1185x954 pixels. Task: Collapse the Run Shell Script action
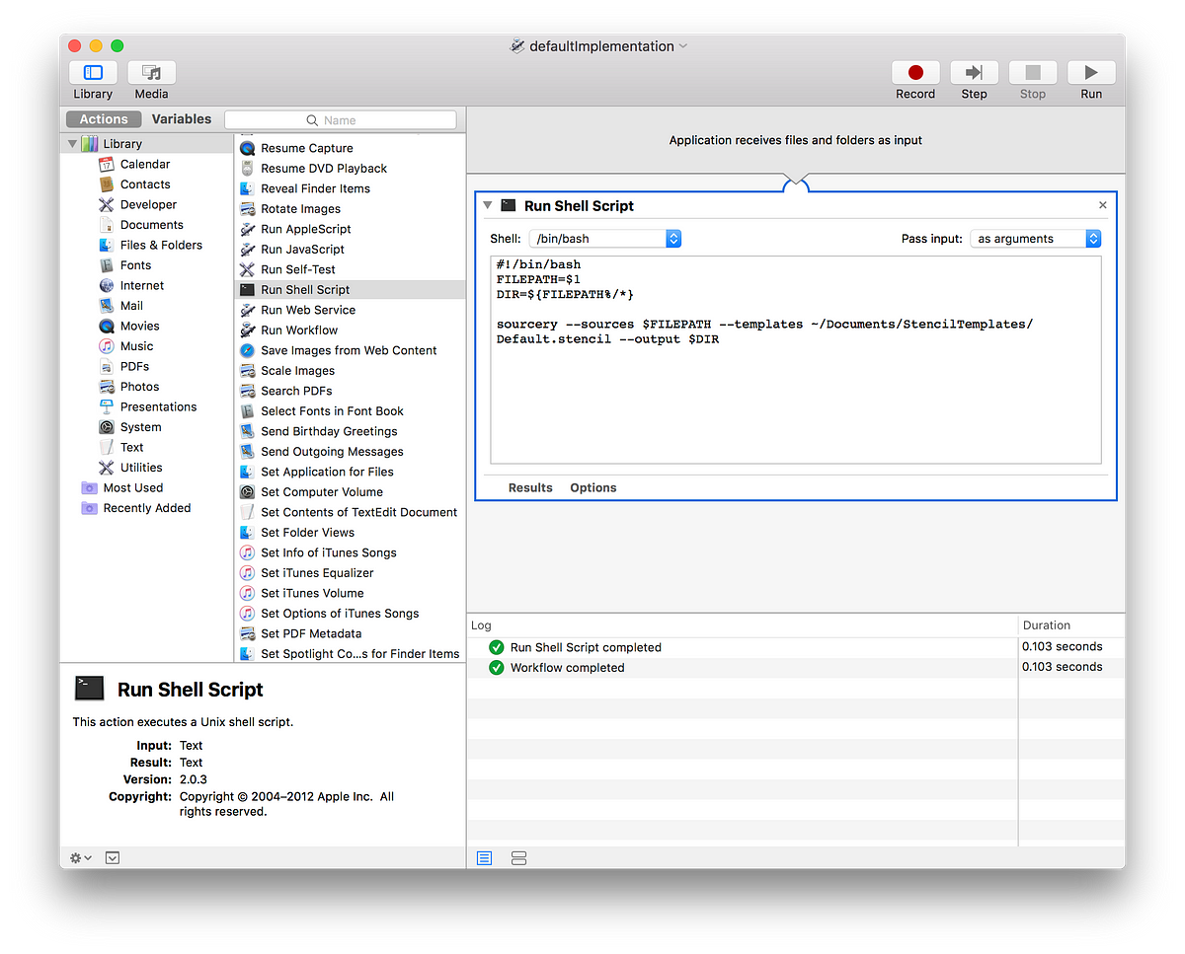[487, 205]
